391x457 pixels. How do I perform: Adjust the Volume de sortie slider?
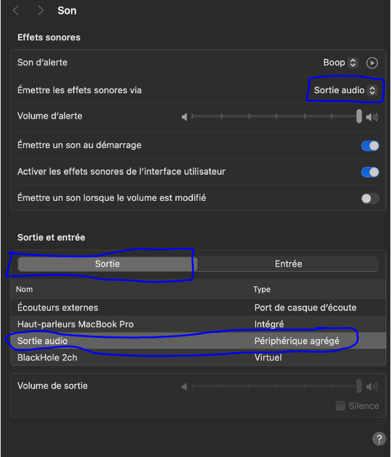[276, 386]
